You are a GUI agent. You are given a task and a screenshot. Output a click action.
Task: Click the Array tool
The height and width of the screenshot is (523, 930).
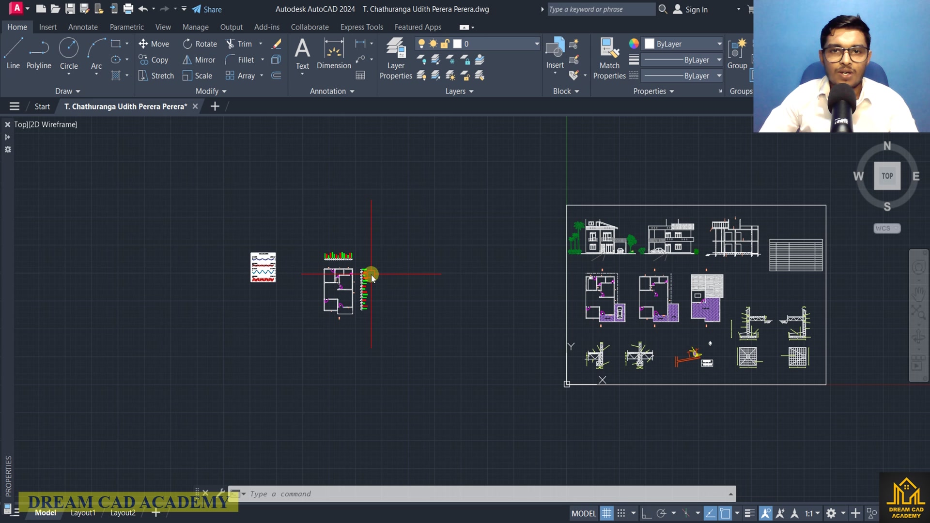pyautogui.click(x=240, y=76)
